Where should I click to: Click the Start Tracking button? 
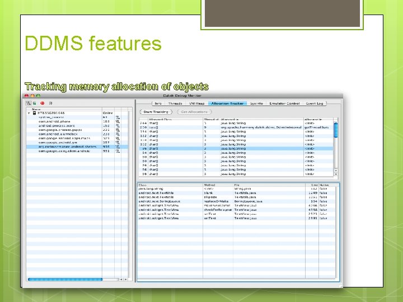click(x=156, y=112)
